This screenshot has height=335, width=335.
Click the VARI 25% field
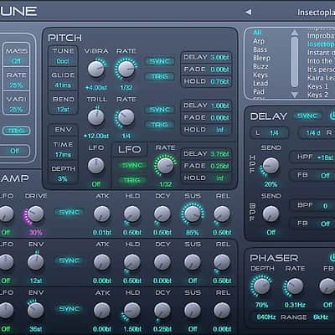pyautogui.click(x=16, y=109)
